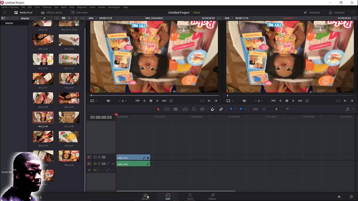
Task: Open media pool options three-dot menu
Action: (83, 18)
